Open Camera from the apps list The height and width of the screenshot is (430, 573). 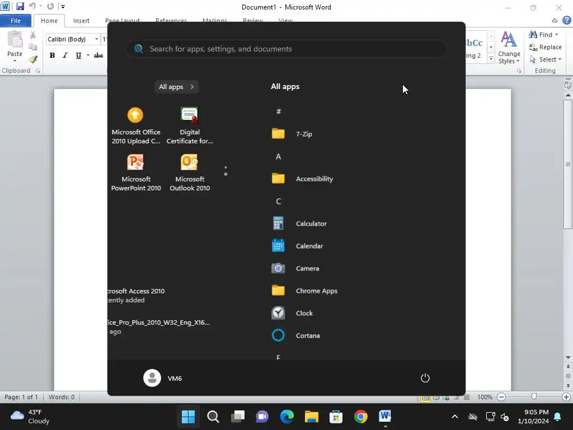[307, 268]
